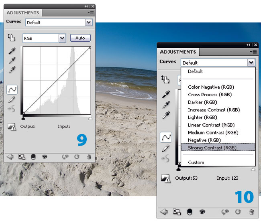Click black point slider in right panel
Screen dimensions: 261x221
178,169
